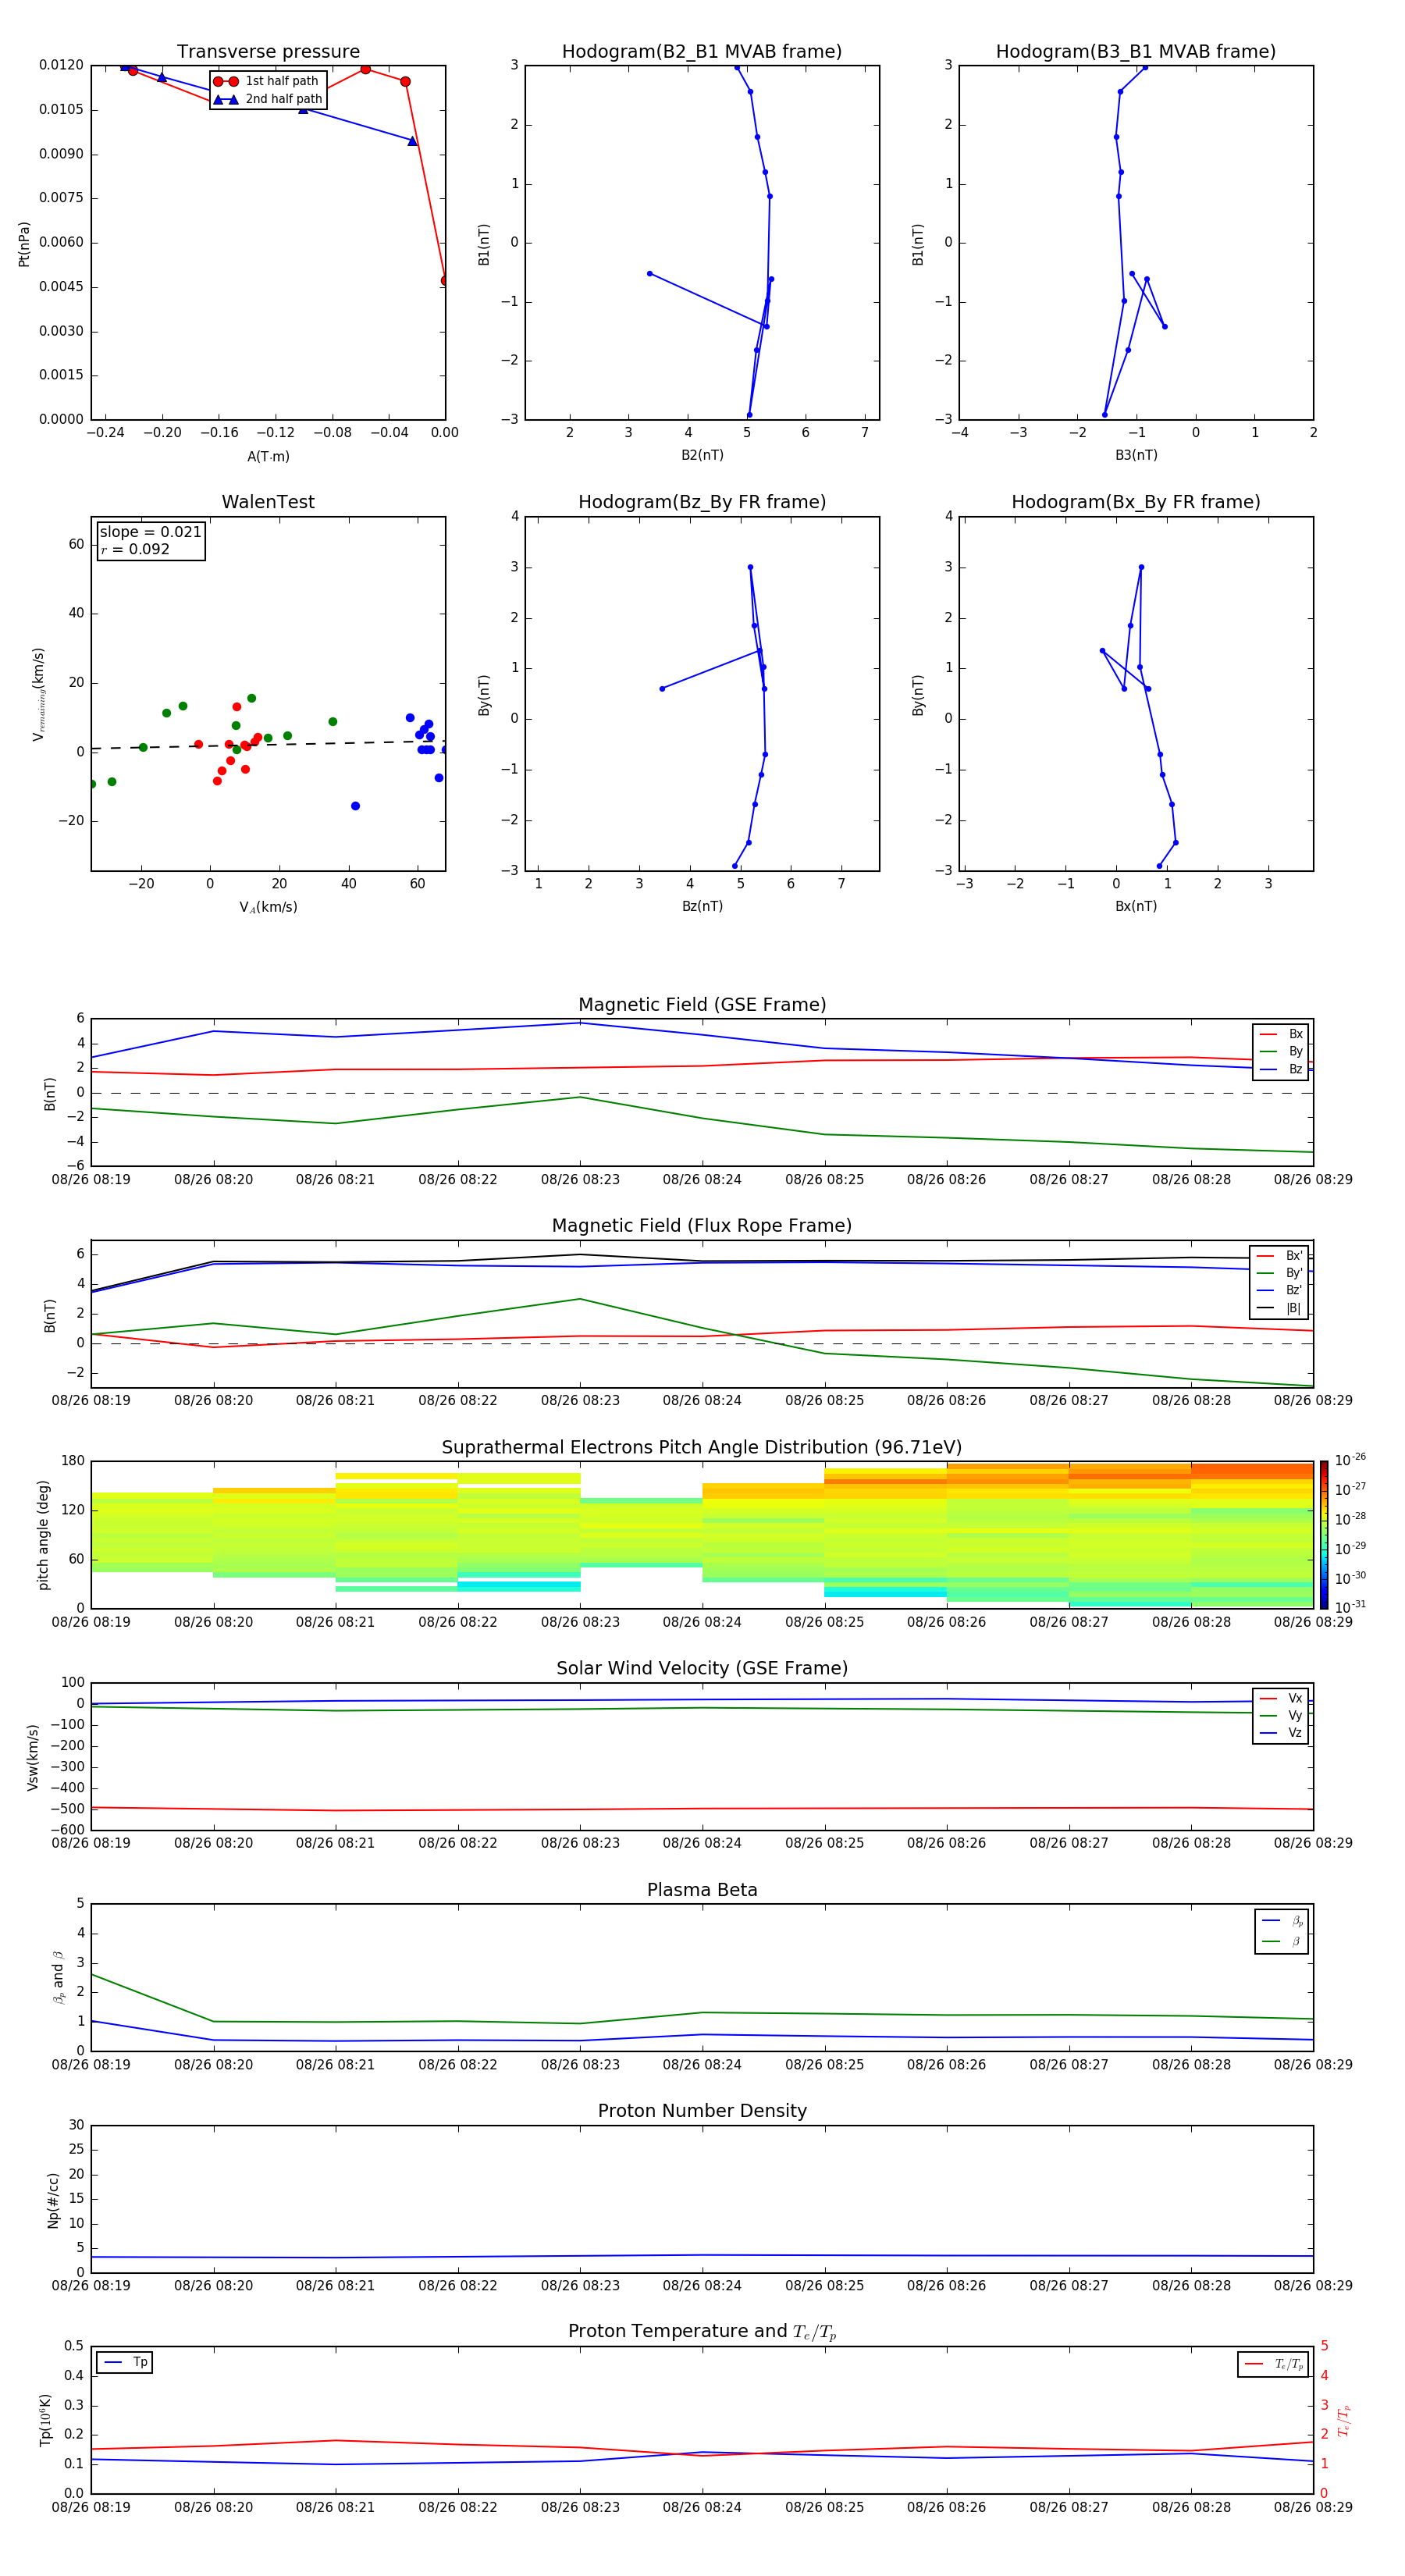
Task: Click the 'pitch angle (deg)' axis label
Action: click(x=43, y=1535)
